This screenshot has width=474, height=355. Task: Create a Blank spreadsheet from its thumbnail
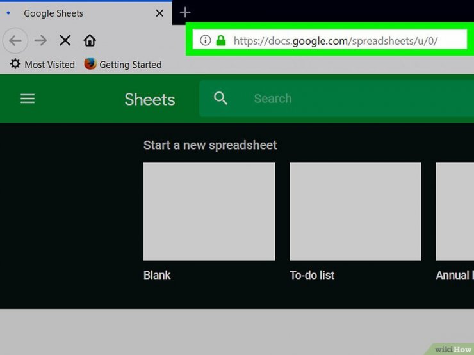(x=209, y=212)
